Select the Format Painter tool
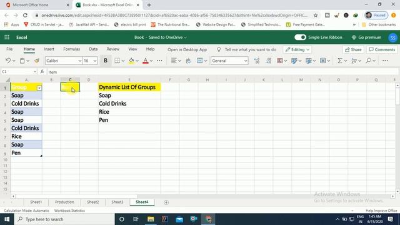Image resolution: width=400 pixels, height=225 pixels. pyautogui.click(x=37, y=61)
